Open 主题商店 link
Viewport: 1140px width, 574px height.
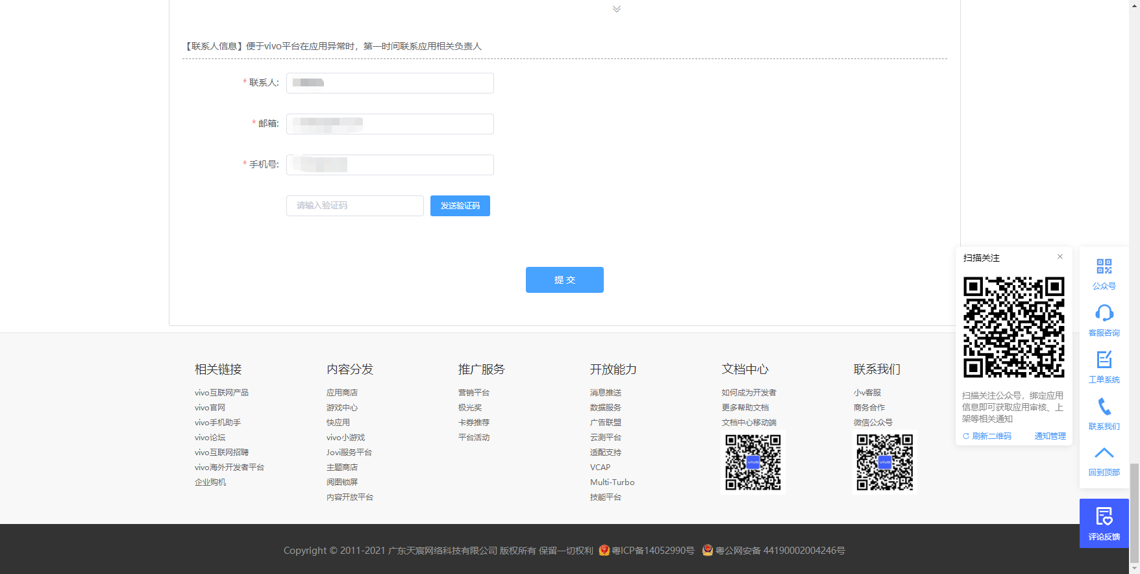pos(342,468)
